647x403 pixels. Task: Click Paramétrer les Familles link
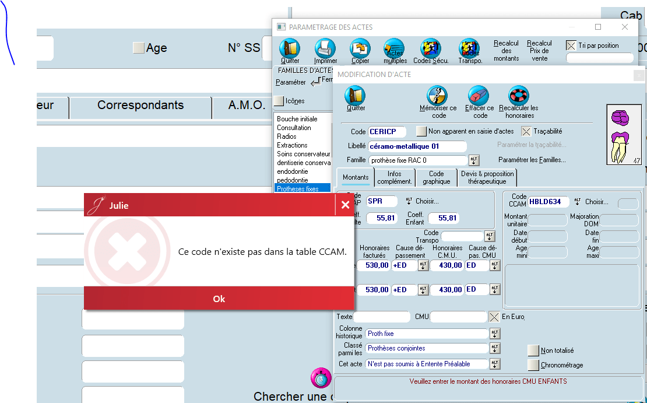point(532,160)
